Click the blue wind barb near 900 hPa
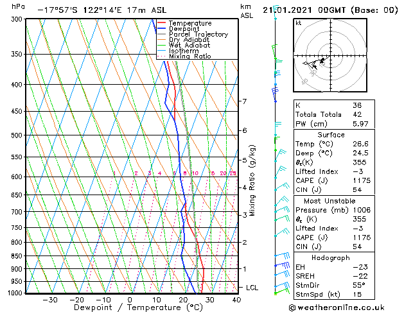Image resolution: width=404 pixels, height=312 pixels. pos(282,264)
